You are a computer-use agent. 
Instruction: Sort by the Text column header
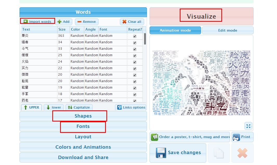point(39,29)
